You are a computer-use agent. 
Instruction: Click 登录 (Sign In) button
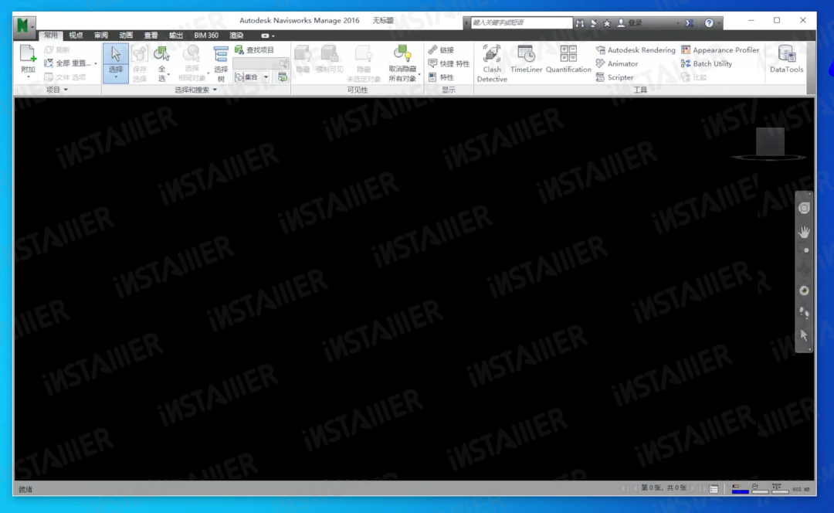[x=630, y=23]
